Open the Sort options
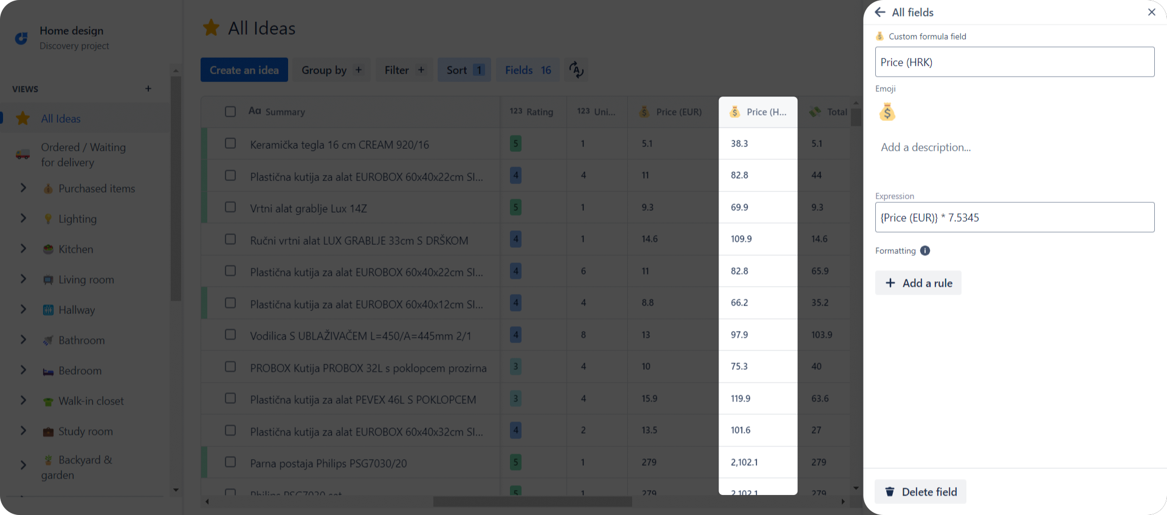This screenshot has width=1167, height=515. coord(464,70)
